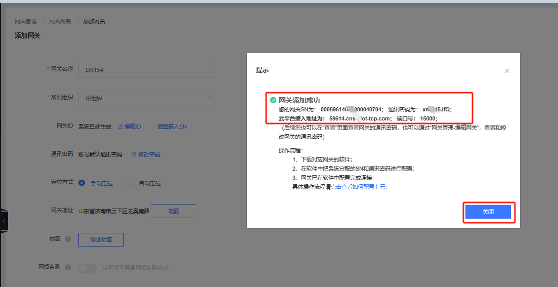Select the 自动定位 radio button
Screen dimensions: 558x287
coord(130,183)
